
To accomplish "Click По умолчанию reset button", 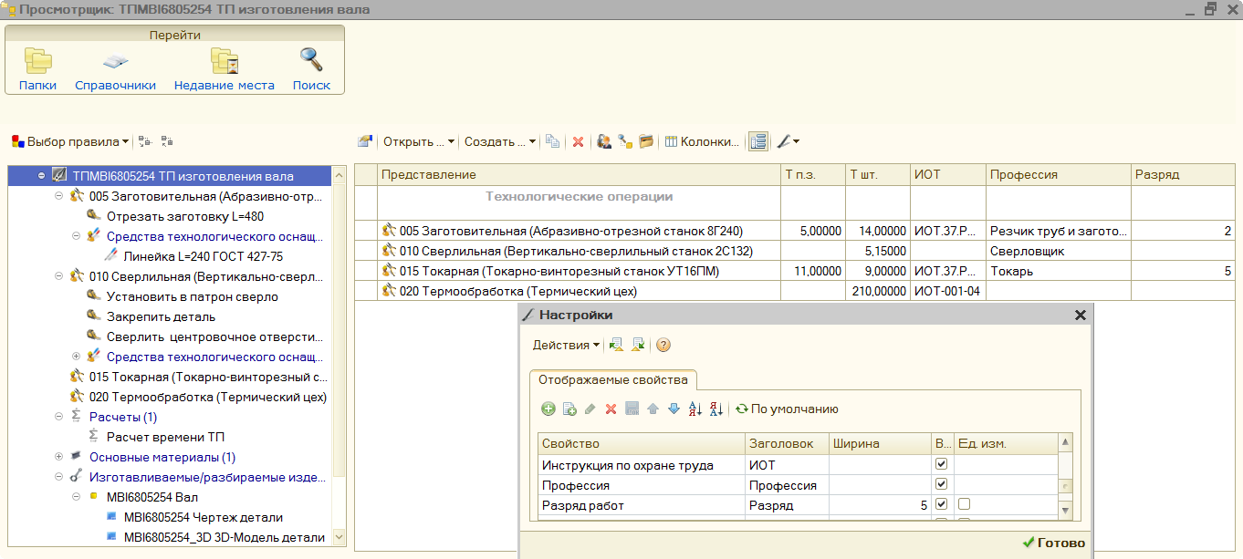I will (x=787, y=409).
